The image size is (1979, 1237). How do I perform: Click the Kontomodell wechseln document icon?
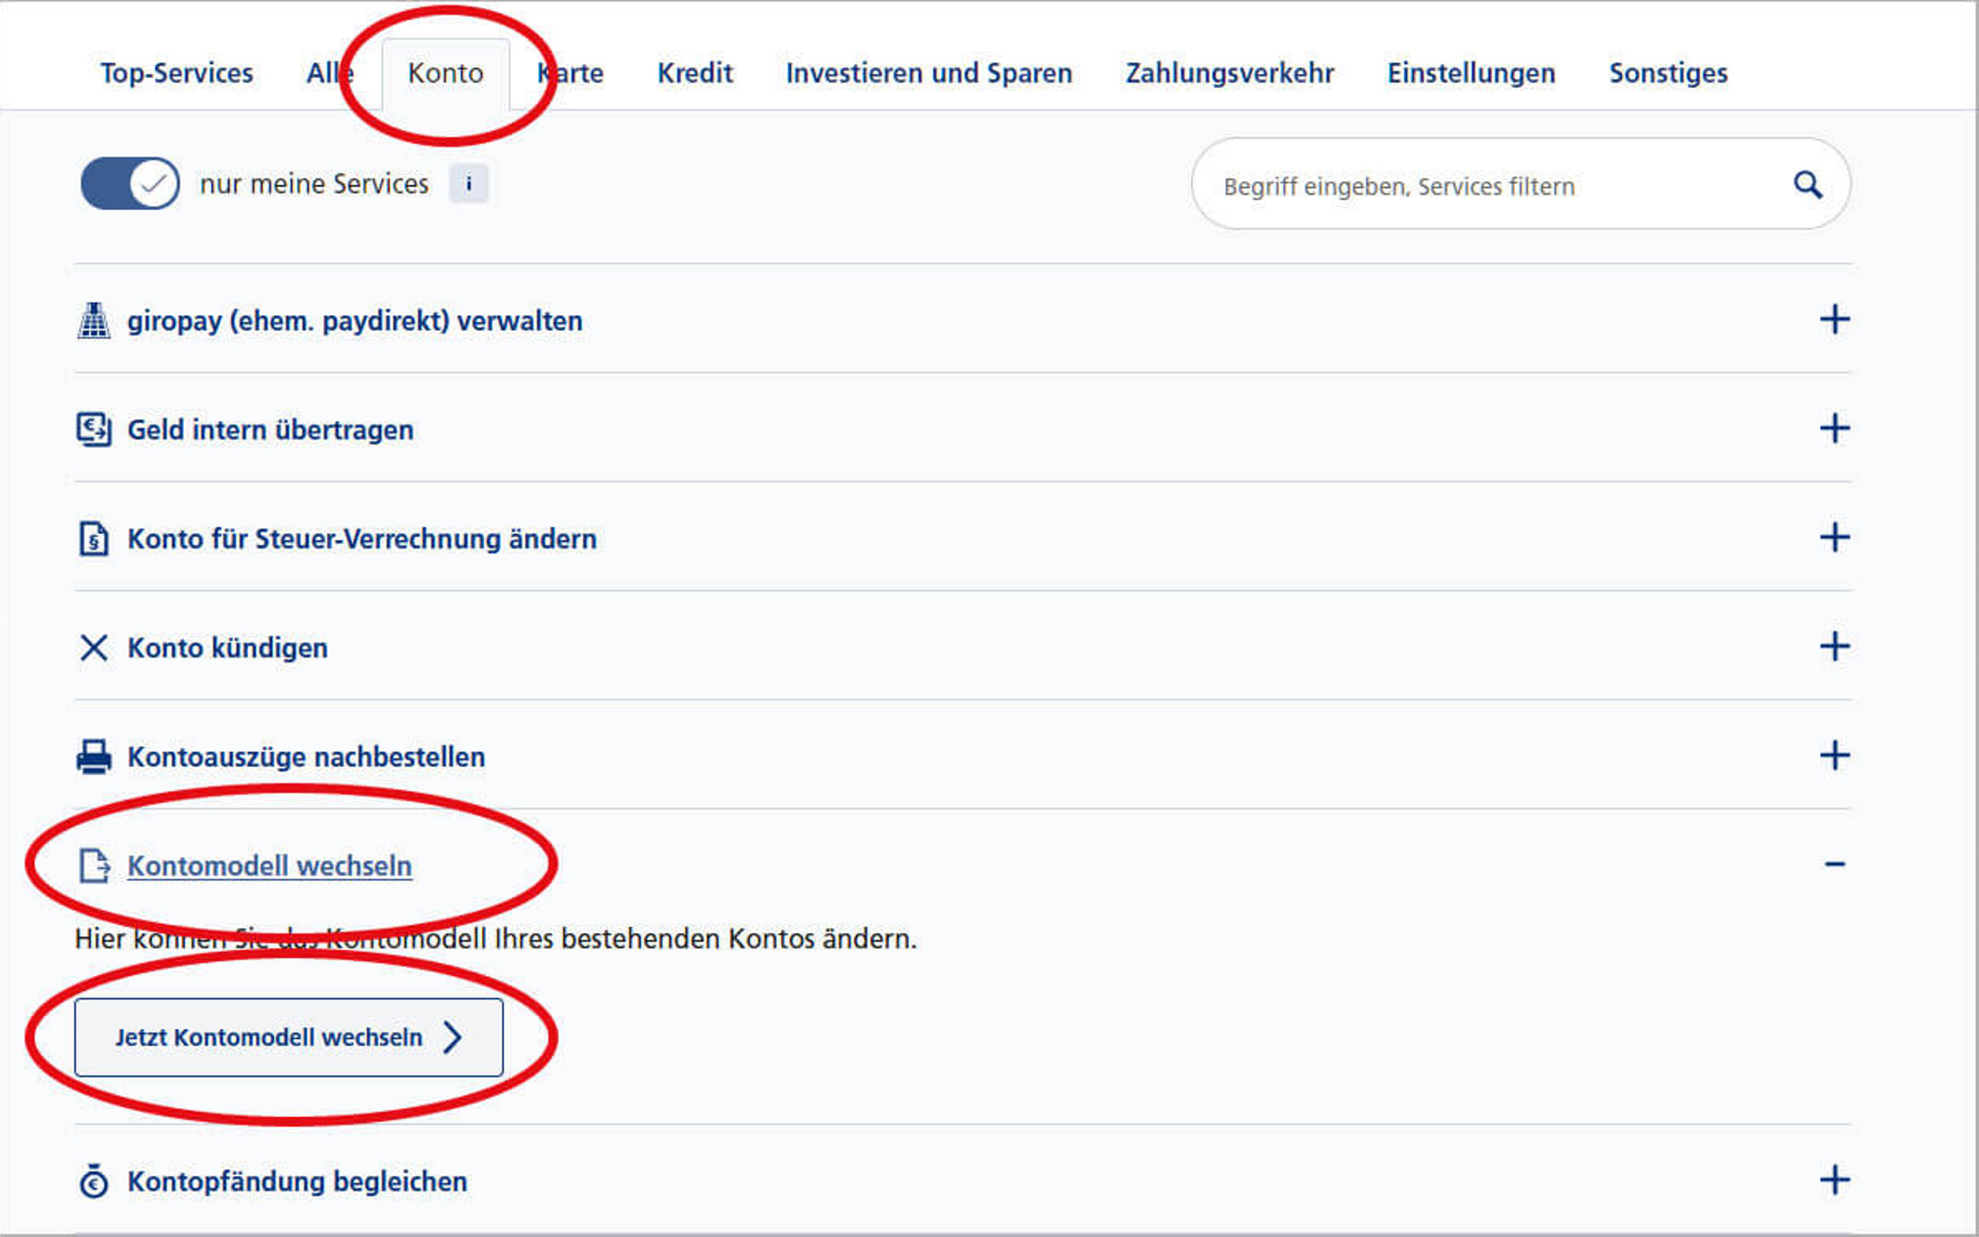point(94,865)
